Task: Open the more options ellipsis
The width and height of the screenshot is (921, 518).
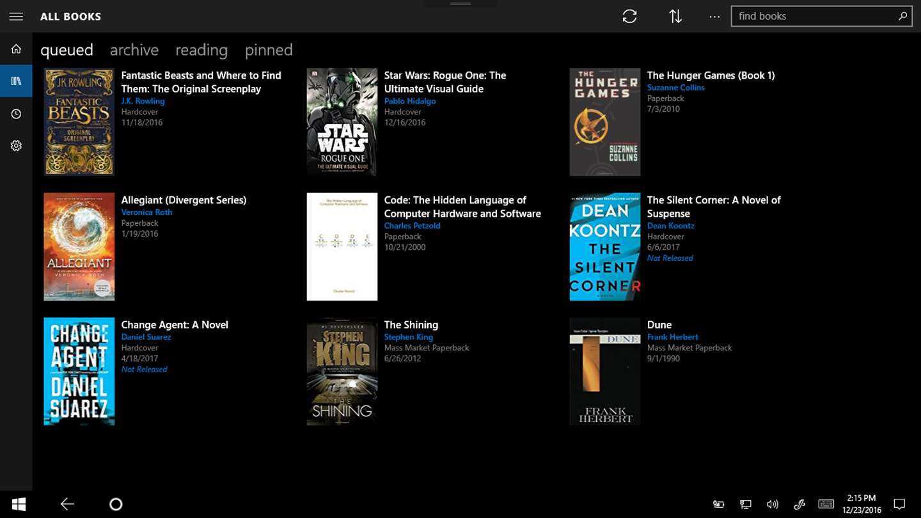Action: click(714, 17)
